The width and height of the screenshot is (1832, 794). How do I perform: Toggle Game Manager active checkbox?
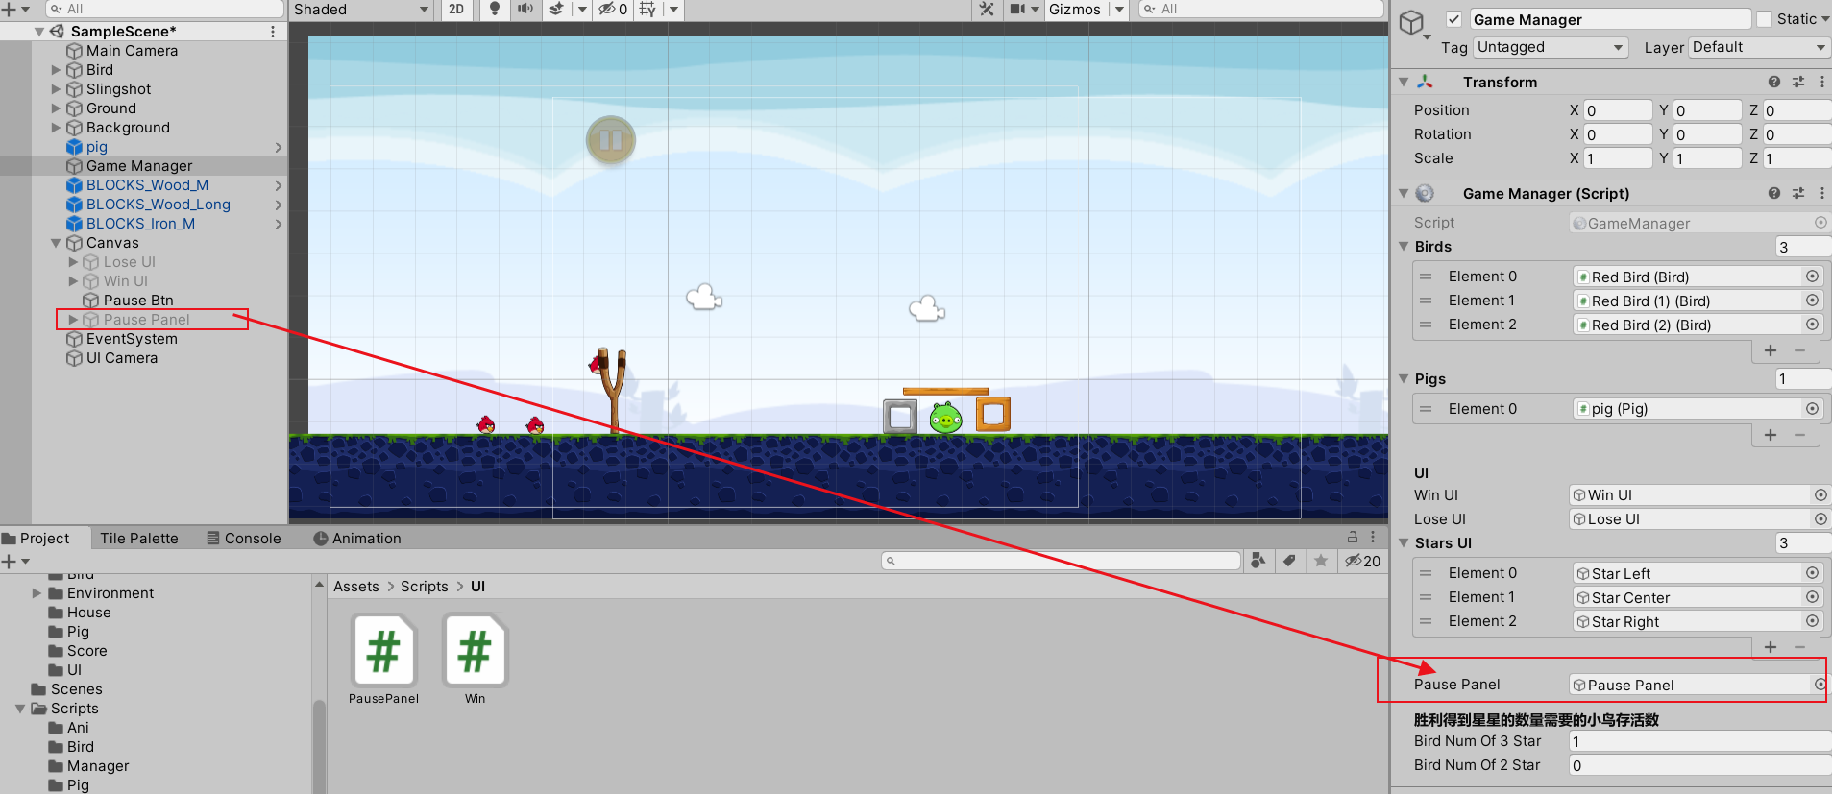(1454, 19)
